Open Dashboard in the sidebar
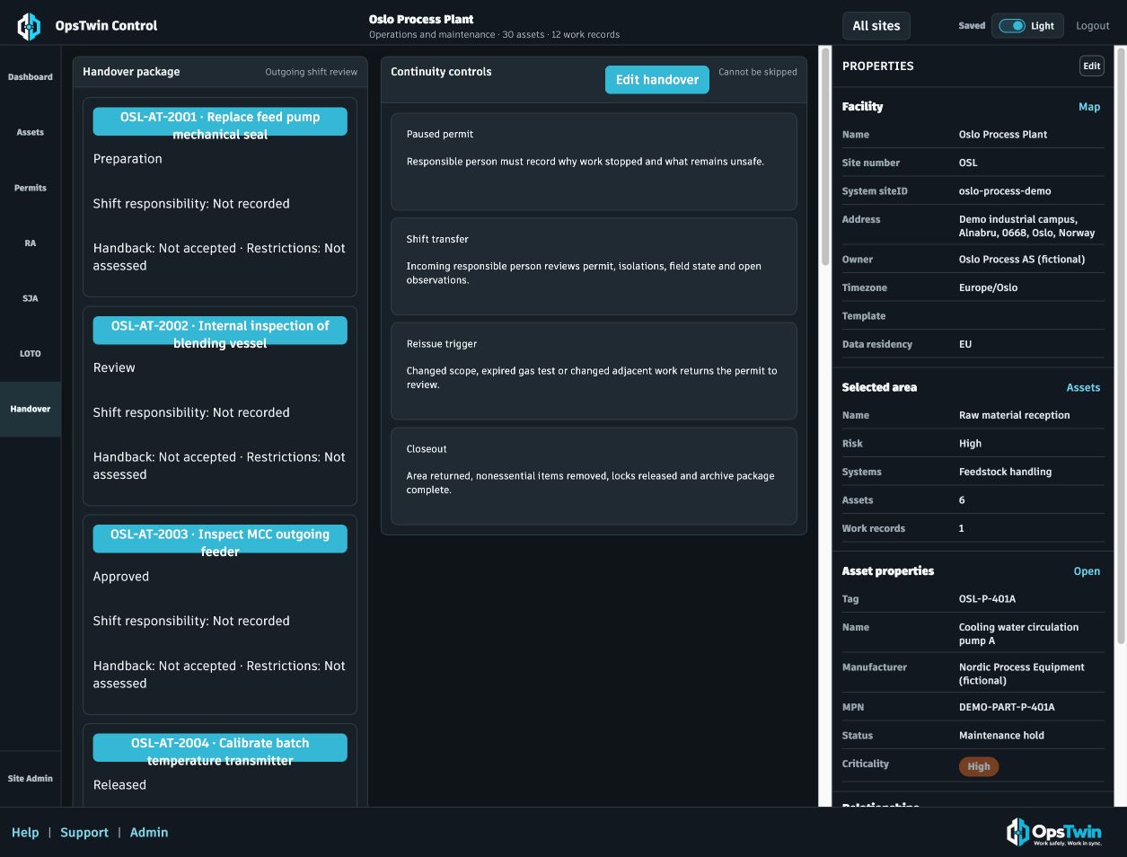The width and height of the screenshot is (1127, 857). click(x=31, y=77)
